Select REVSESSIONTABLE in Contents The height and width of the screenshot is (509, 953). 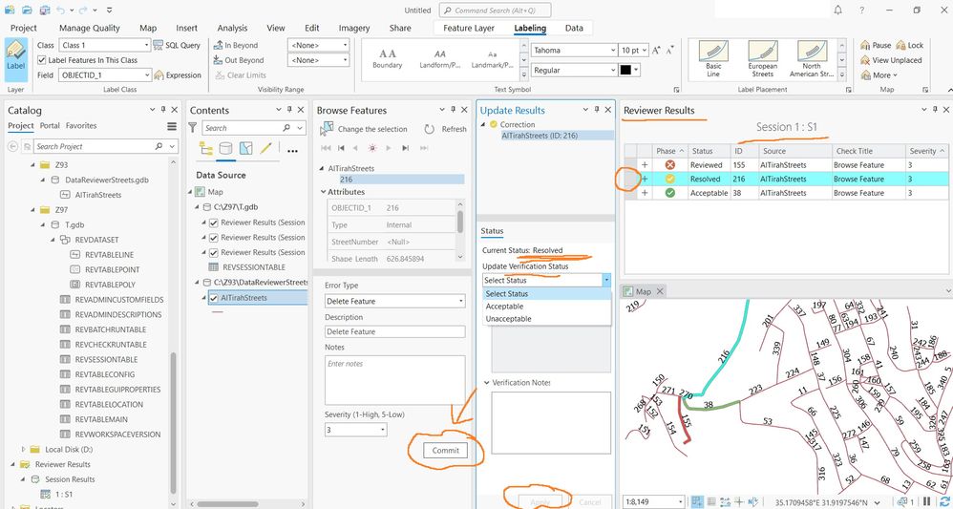tap(253, 267)
